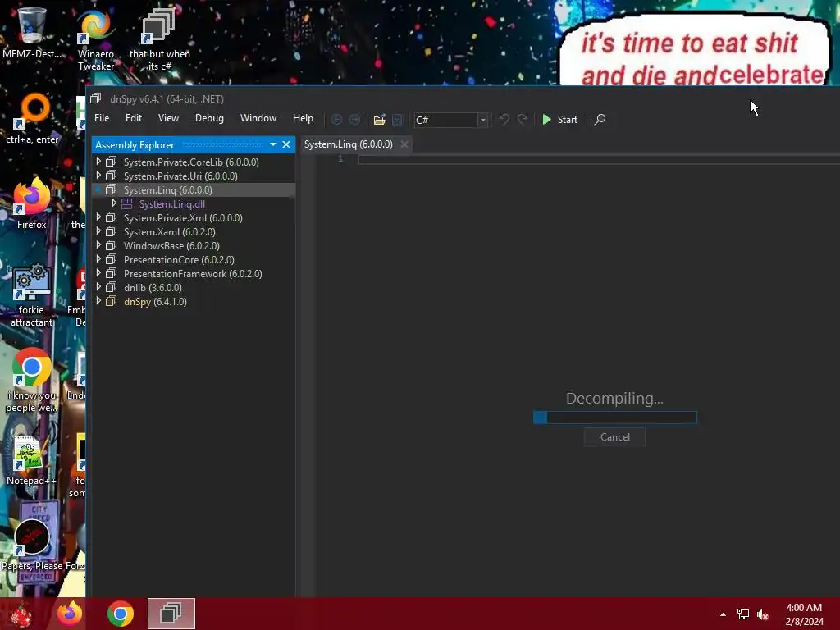The height and width of the screenshot is (630, 840).
Task: Select the 'ctrl+a, enter' desktop icon
Action: [32, 119]
